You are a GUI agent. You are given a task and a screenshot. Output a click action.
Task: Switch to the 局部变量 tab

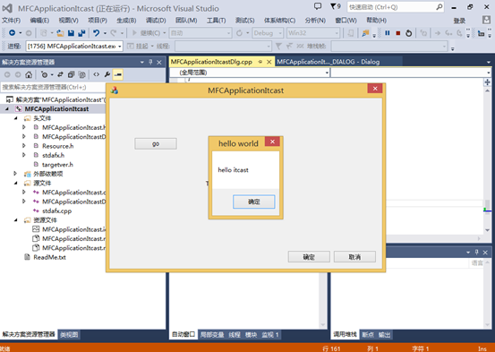coord(212,335)
